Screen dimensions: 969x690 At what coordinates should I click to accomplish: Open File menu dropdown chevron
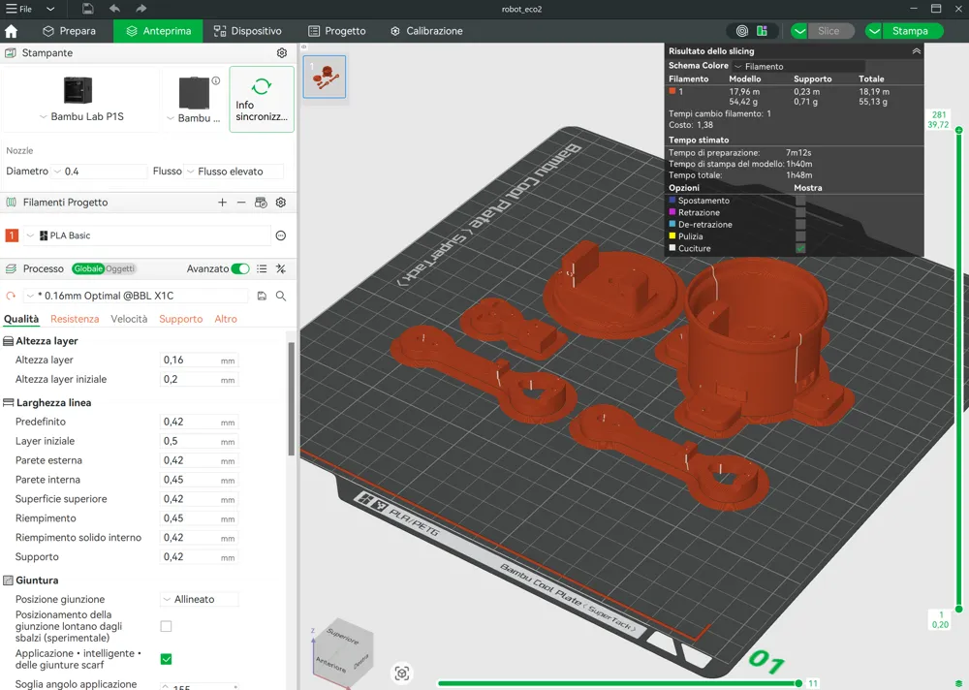[x=50, y=9]
